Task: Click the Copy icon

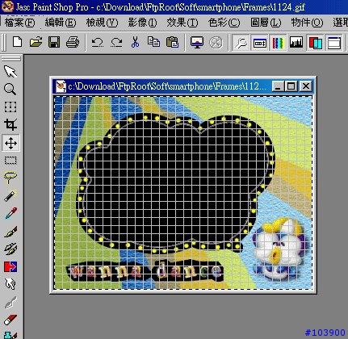Action: click(153, 42)
